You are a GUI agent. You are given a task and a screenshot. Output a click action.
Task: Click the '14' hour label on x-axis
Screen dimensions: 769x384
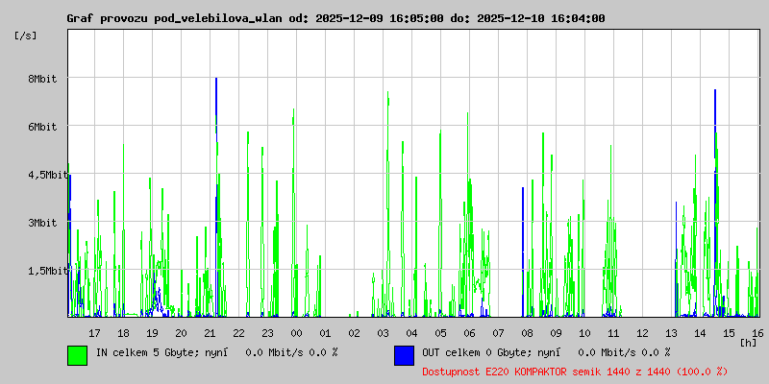[x=701, y=333]
